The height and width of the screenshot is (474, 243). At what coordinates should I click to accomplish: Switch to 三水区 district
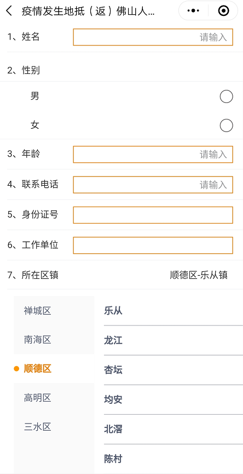[x=54, y=427]
